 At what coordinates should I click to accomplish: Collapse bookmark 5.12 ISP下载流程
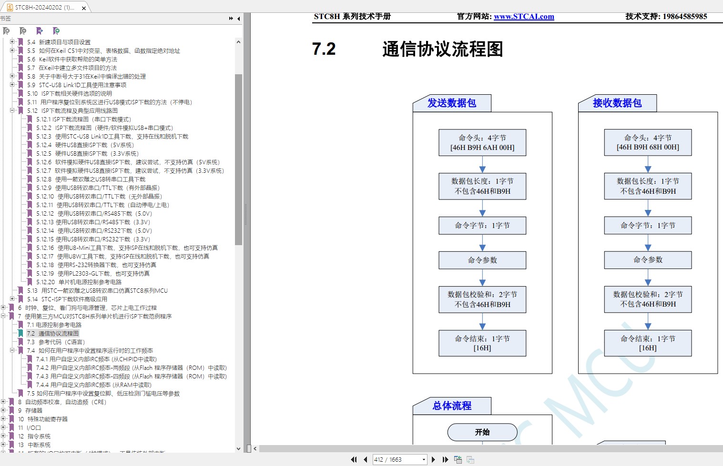[x=12, y=110]
